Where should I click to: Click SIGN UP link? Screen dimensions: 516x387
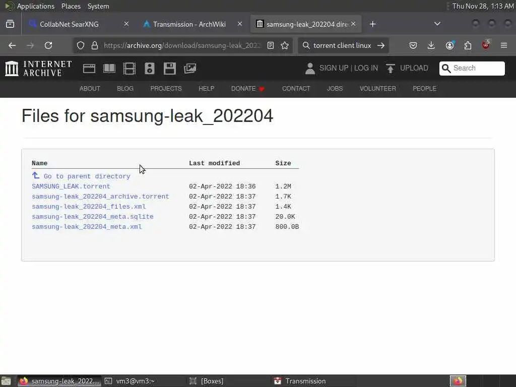pyautogui.click(x=334, y=68)
